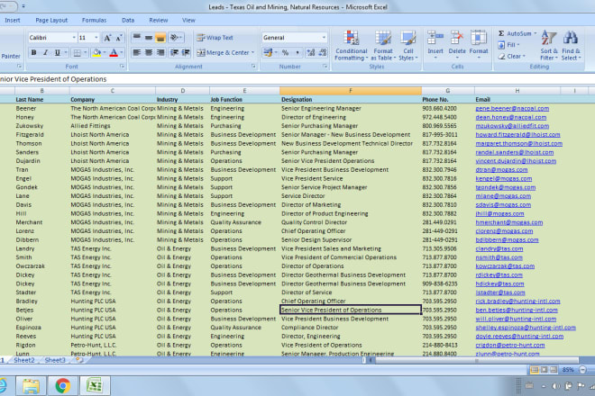Open the font color dropdown arrow
This screenshot has width=595, height=396.
tap(122, 53)
